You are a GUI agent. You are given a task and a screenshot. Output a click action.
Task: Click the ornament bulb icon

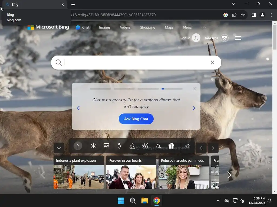tap(119, 146)
